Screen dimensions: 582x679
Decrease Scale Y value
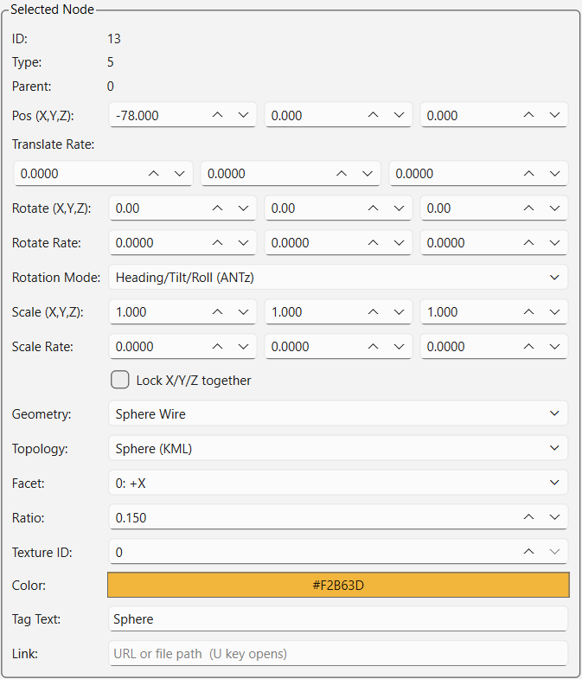point(399,312)
